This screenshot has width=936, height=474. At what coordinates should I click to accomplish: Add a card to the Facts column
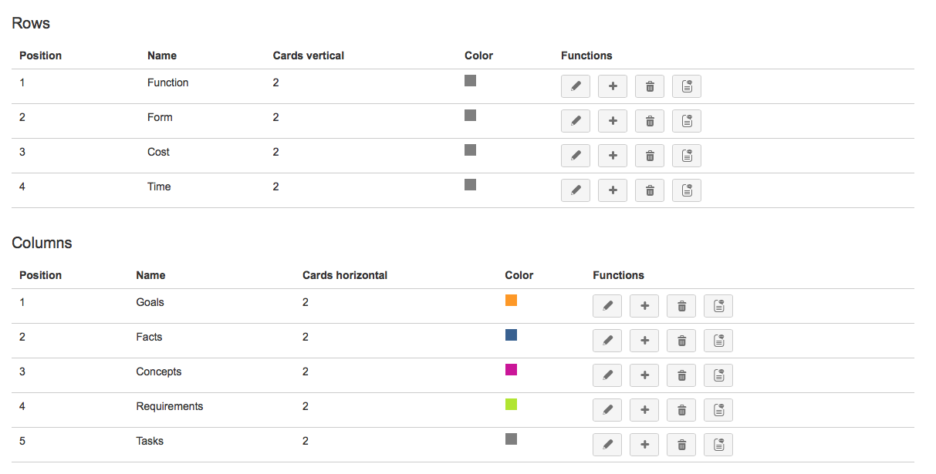tap(644, 340)
